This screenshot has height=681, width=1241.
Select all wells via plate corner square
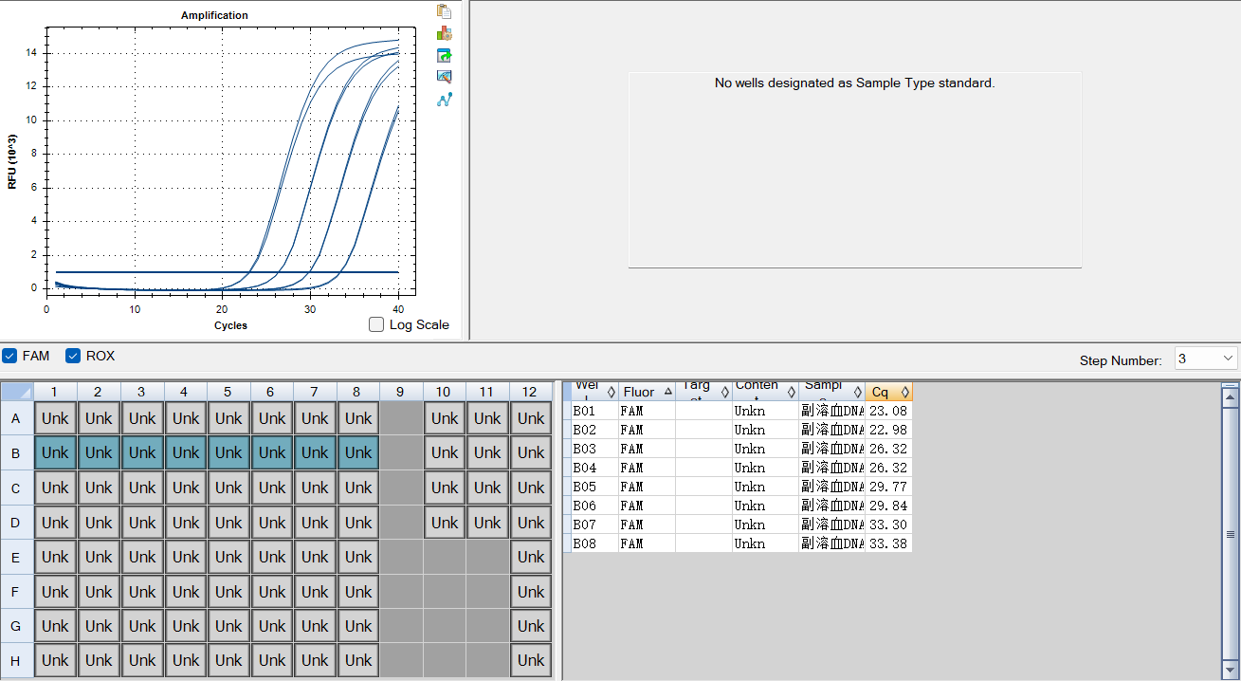(17, 392)
